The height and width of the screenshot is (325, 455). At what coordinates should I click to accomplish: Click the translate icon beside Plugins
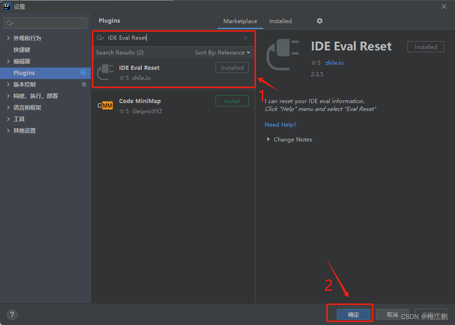coord(83,73)
